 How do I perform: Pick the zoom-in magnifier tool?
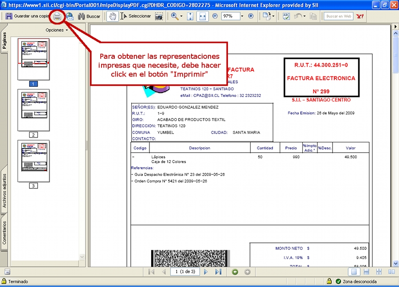click(175, 16)
